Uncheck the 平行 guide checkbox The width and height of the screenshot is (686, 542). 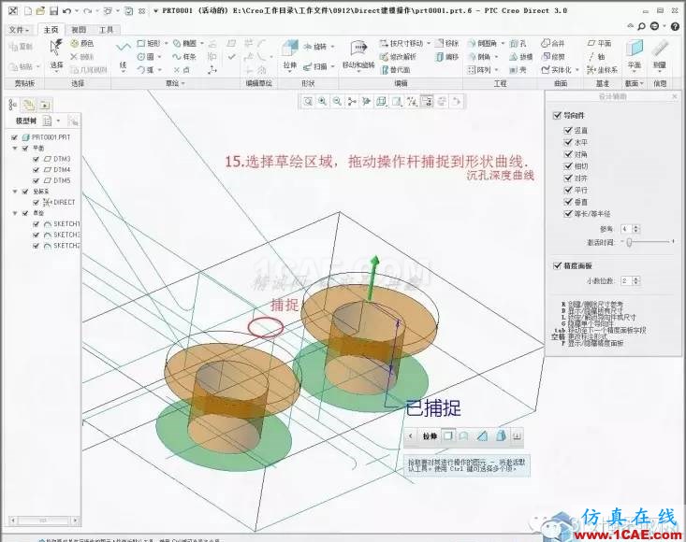568,190
